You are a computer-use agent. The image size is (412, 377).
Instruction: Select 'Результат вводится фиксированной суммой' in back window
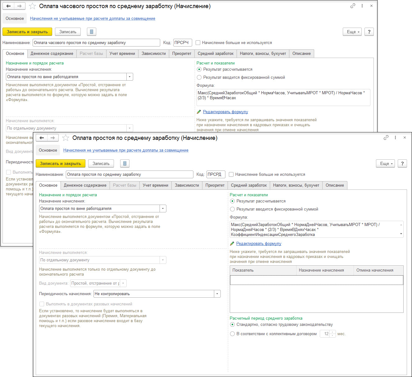[199, 78]
